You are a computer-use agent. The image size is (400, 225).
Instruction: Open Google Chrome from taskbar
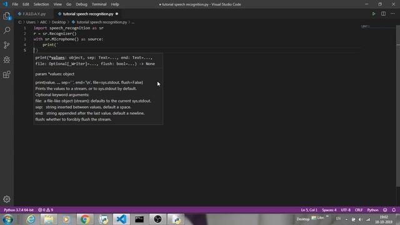[85, 219]
